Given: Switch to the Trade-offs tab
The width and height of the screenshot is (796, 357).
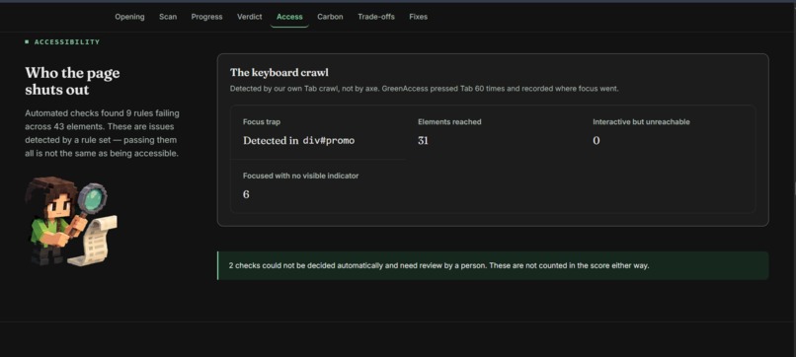Looking at the screenshot, I should [x=375, y=17].
